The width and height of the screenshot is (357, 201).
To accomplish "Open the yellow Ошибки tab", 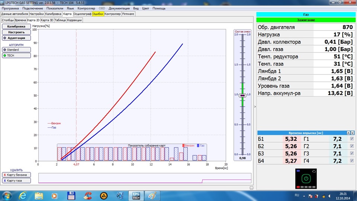I will pos(98,14).
